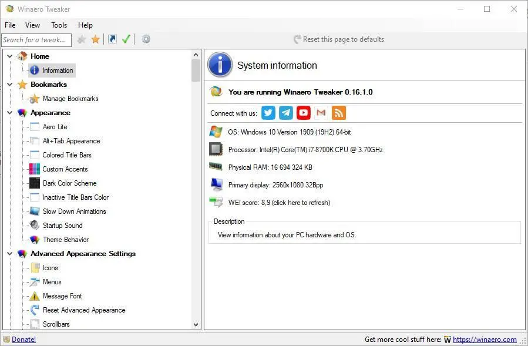Viewport: 528px width, 346px height.
Task: Open the Help menu
Action: [85, 25]
